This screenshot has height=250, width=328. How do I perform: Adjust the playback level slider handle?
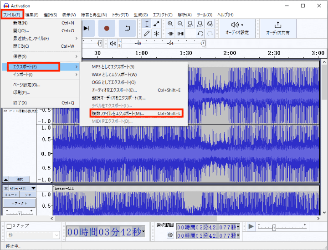(203, 43)
